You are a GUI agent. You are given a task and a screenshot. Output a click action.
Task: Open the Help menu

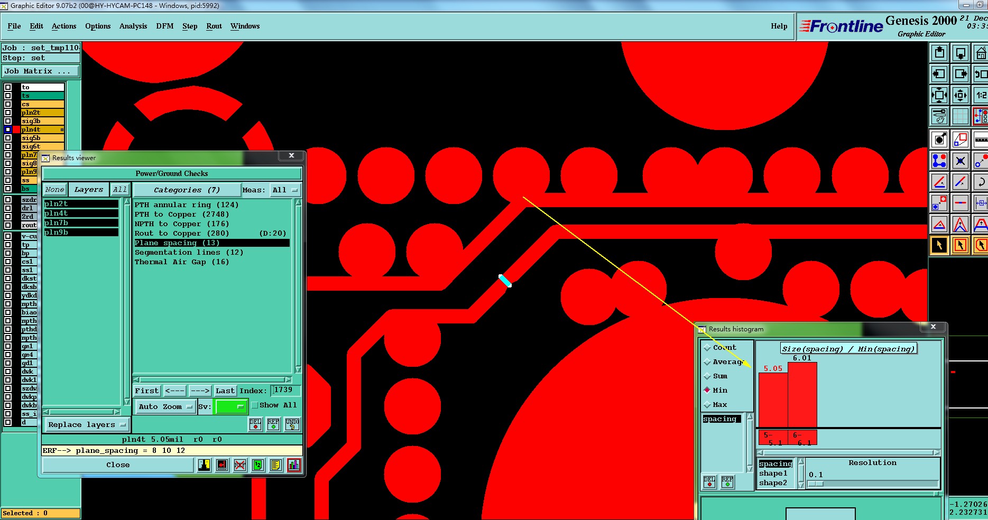(x=779, y=26)
